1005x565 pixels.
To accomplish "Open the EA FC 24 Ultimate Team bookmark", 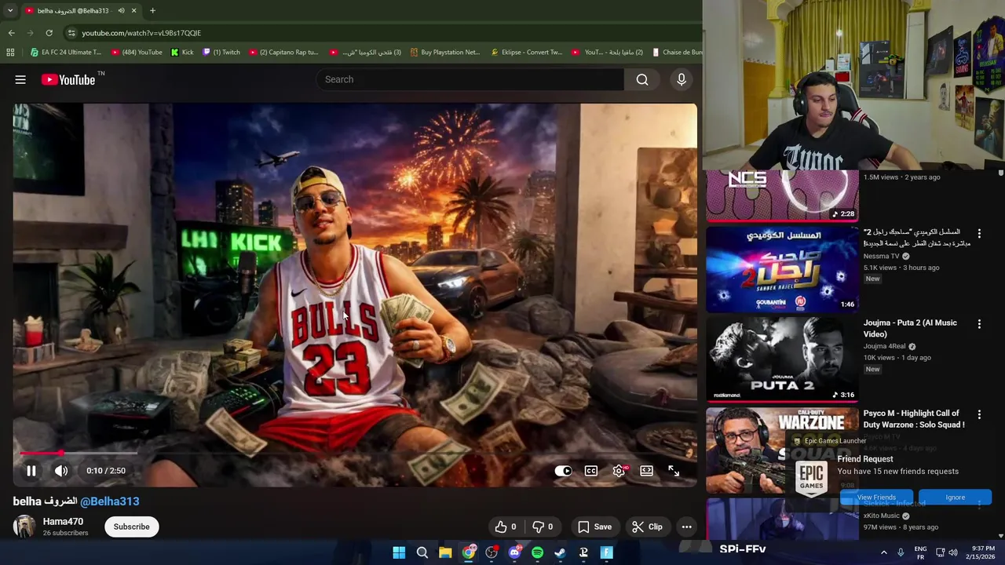I will (66, 53).
